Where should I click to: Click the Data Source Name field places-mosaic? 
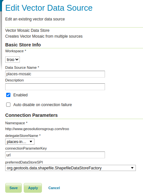pyautogui.click(x=55, y=74)
